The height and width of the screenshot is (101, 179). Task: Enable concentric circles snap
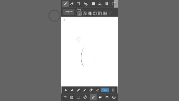[x=105, y=13]
